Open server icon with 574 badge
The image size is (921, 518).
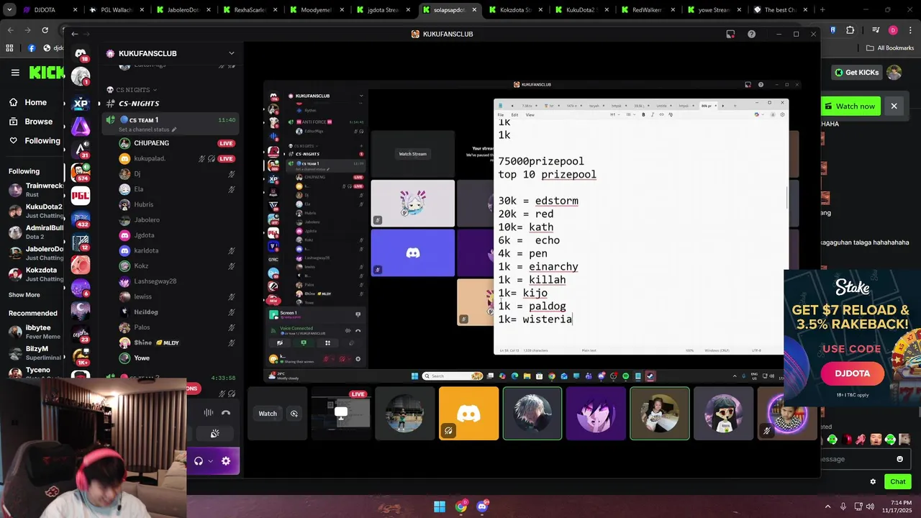pyautogui.click(x=81, y=173)
